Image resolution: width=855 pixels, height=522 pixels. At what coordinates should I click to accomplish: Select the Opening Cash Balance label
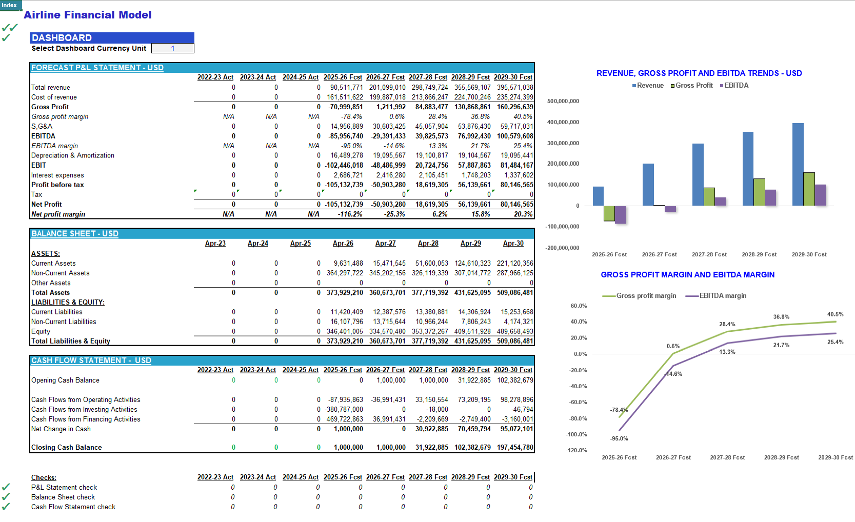tap(65, 380)
